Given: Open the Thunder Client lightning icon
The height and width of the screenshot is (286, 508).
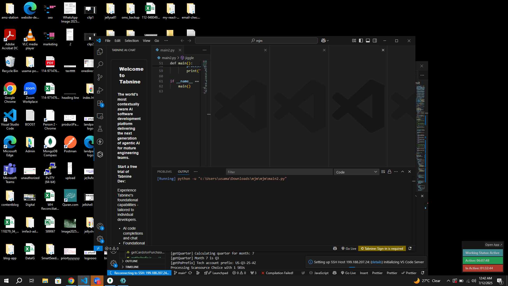Looking at the screenshot, I should tap(100, 142).
